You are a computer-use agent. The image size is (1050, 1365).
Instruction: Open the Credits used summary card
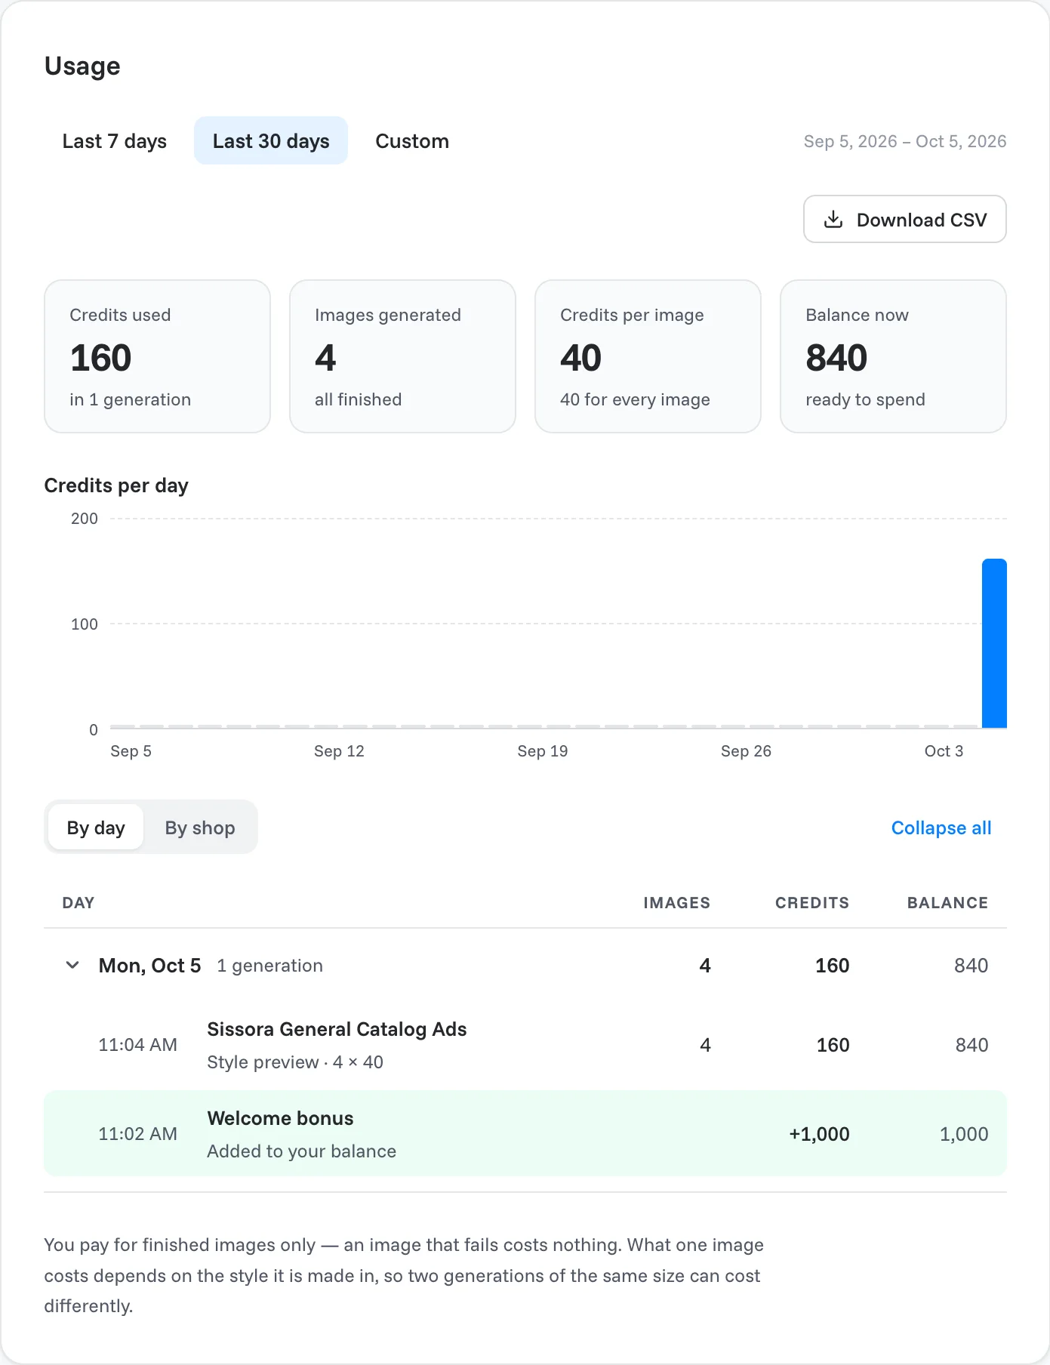click(x=158, y=356)
